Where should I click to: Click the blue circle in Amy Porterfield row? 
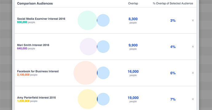point(103,99)
